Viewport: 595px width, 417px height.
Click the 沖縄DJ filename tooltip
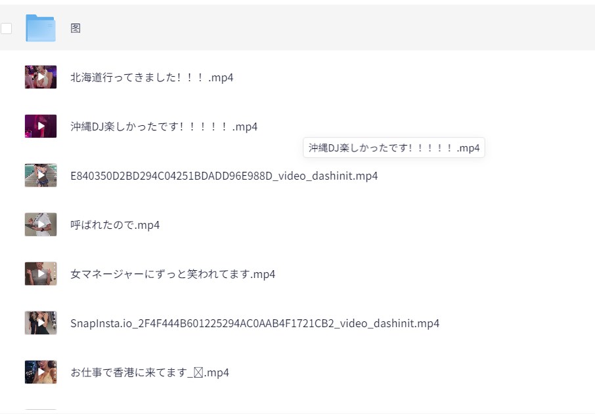[x=394, y=148]
